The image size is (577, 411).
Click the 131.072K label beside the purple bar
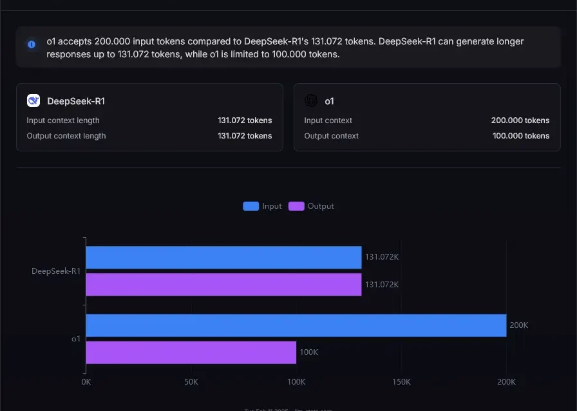tap(382, 285)
